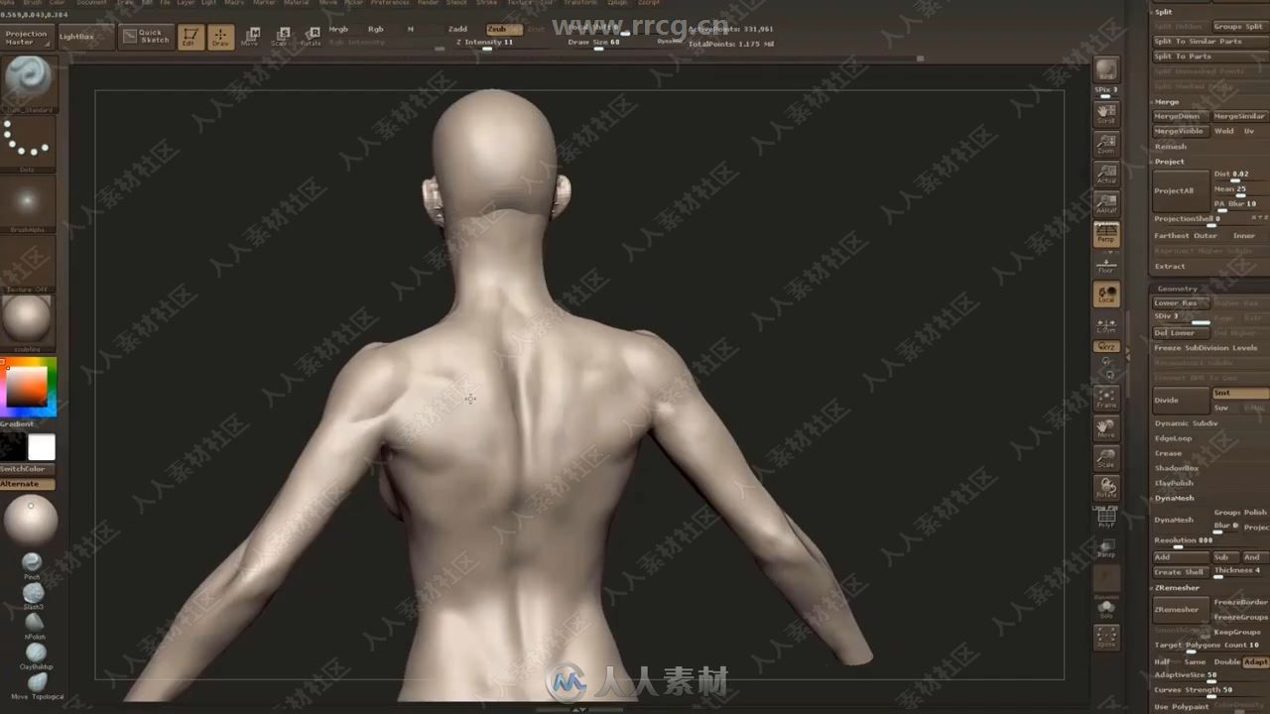The width and height of the screenshot is (1270, 714).
Task: Expand the EdgeLoop section
Action: [1173, 438]
